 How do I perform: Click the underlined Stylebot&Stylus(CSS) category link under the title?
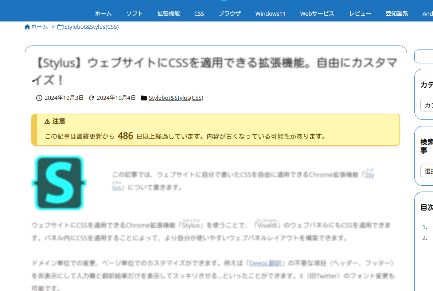pos(176,98)
